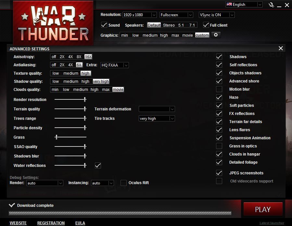
Task: Toggle Detailed foliage checkbox
Action: pos(219,162)
